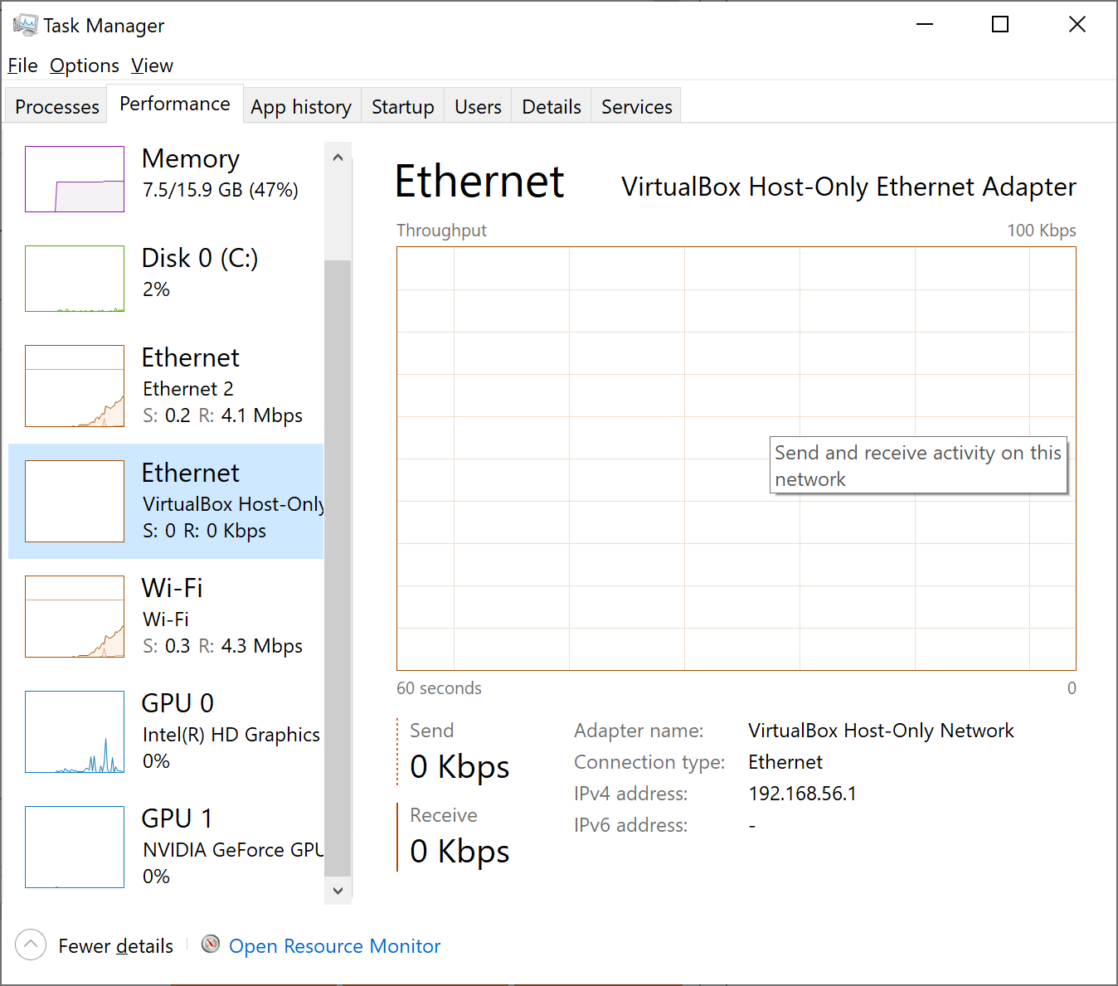Select the Wi-Fi graph thumbnail
Screen dimensions: 1118x986
(75, 617)
